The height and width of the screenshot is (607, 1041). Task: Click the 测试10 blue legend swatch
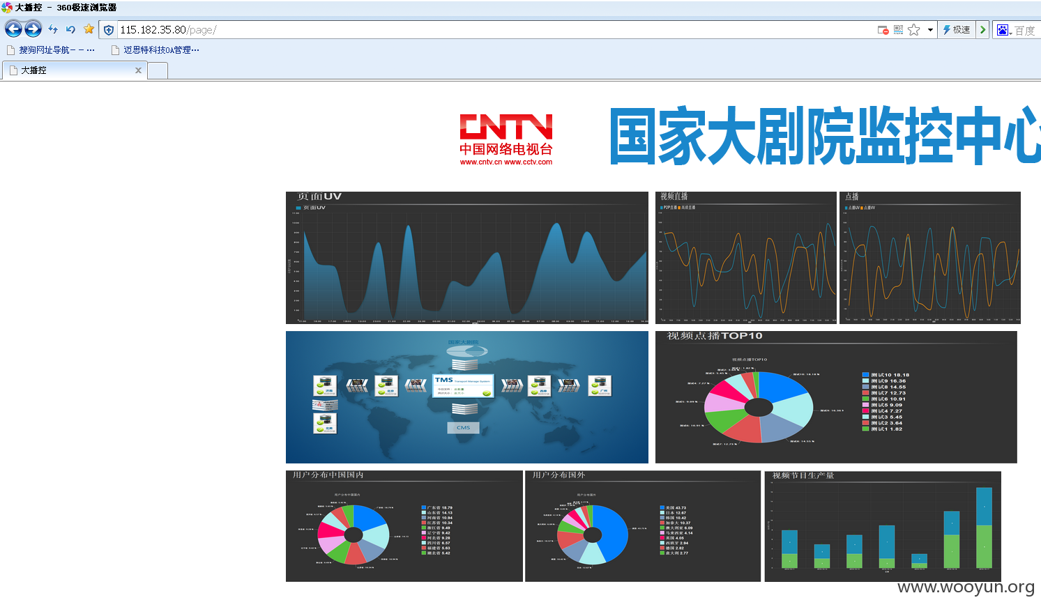point(865,375)
